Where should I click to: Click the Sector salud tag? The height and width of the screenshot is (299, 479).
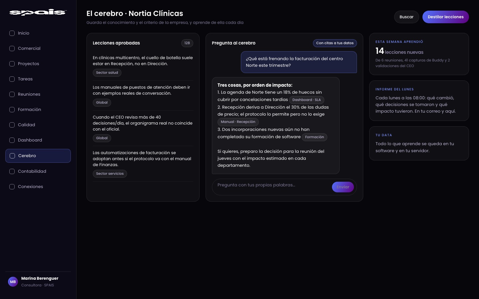point(107,73)
